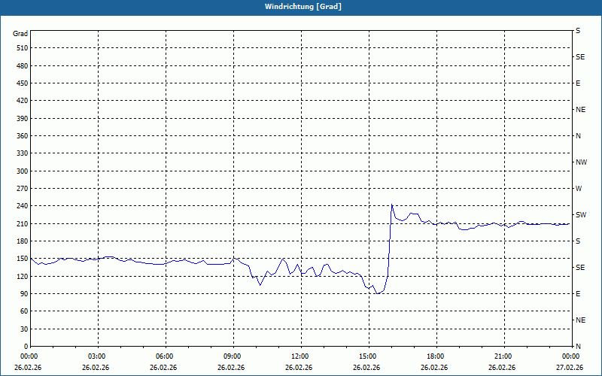The height and width of the screenshot is (376, 602).
Task: Select the 30 value on the left axis
Action: (24, 329)
